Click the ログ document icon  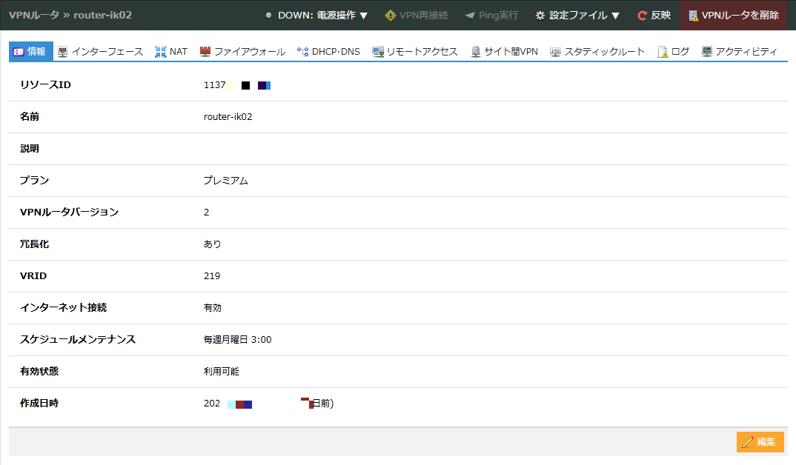pyautogui.click(x=663, y=52)
